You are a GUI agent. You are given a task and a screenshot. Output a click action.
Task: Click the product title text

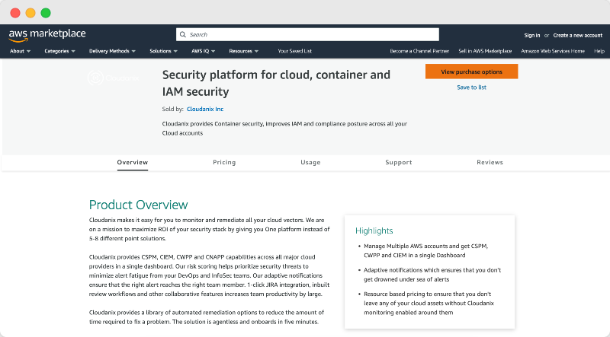pos(276,83)
